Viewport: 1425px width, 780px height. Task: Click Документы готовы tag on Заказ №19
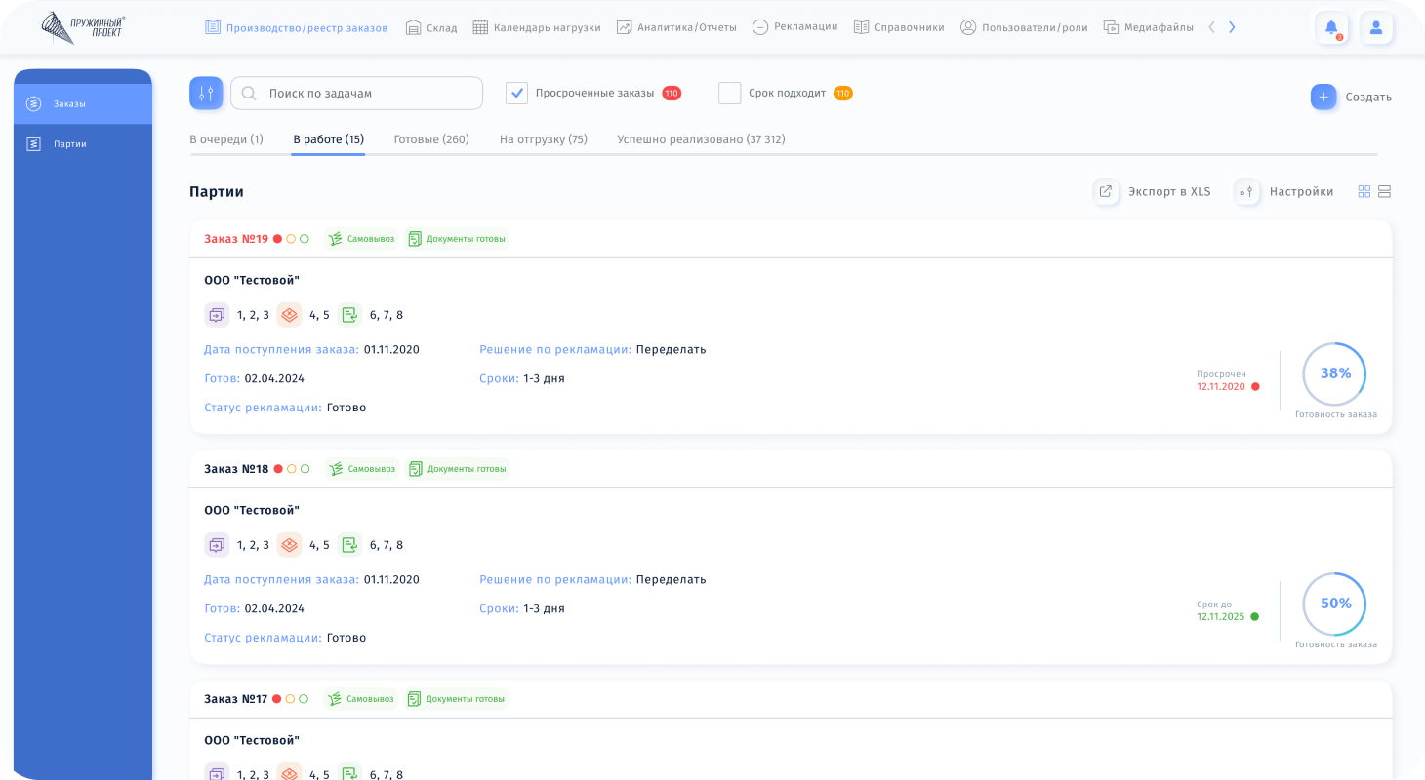coord(457,239)
